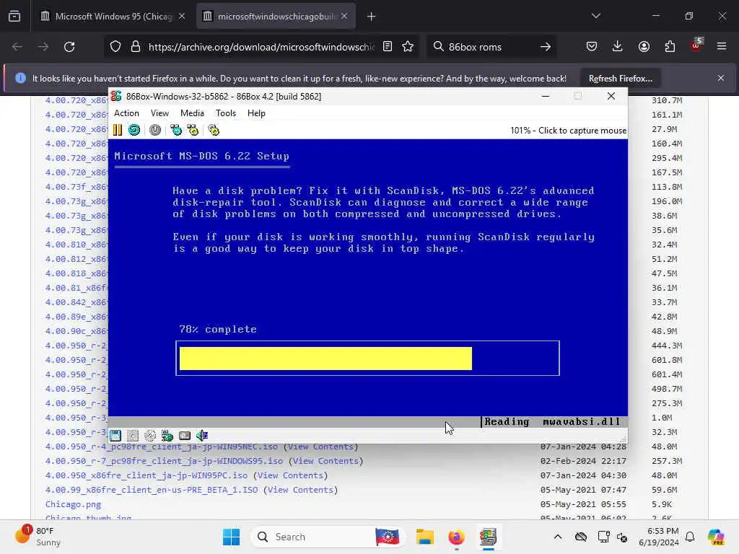Screen dimensions: 739x554
Task: Go back to the previous page in Firefox
Action: 17,47
